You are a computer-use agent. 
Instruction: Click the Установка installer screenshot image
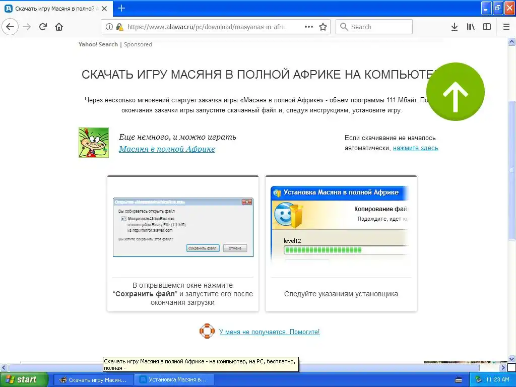point(341,225)
